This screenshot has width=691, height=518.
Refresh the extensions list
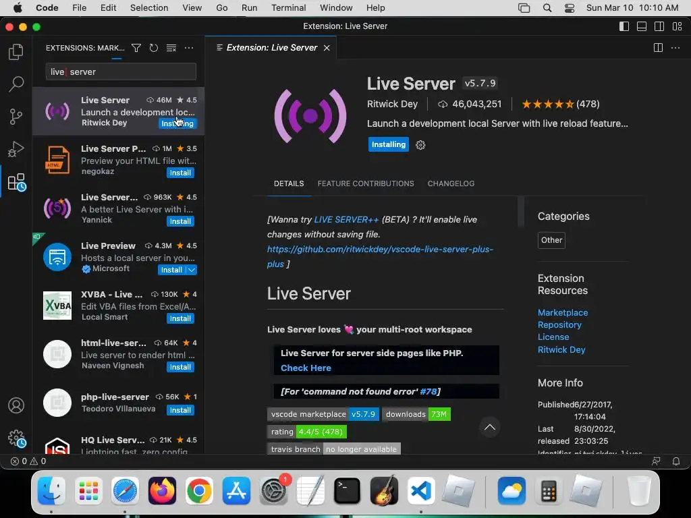pos(153,48)
